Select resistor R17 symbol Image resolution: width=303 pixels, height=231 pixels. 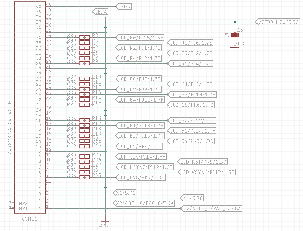[84, 126]
